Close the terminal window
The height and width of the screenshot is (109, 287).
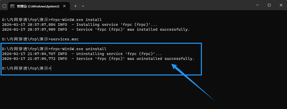pos(281,5)
